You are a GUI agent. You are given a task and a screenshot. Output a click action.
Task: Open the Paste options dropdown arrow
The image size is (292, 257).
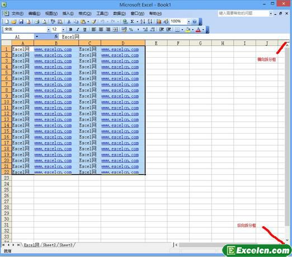point(88,22)
